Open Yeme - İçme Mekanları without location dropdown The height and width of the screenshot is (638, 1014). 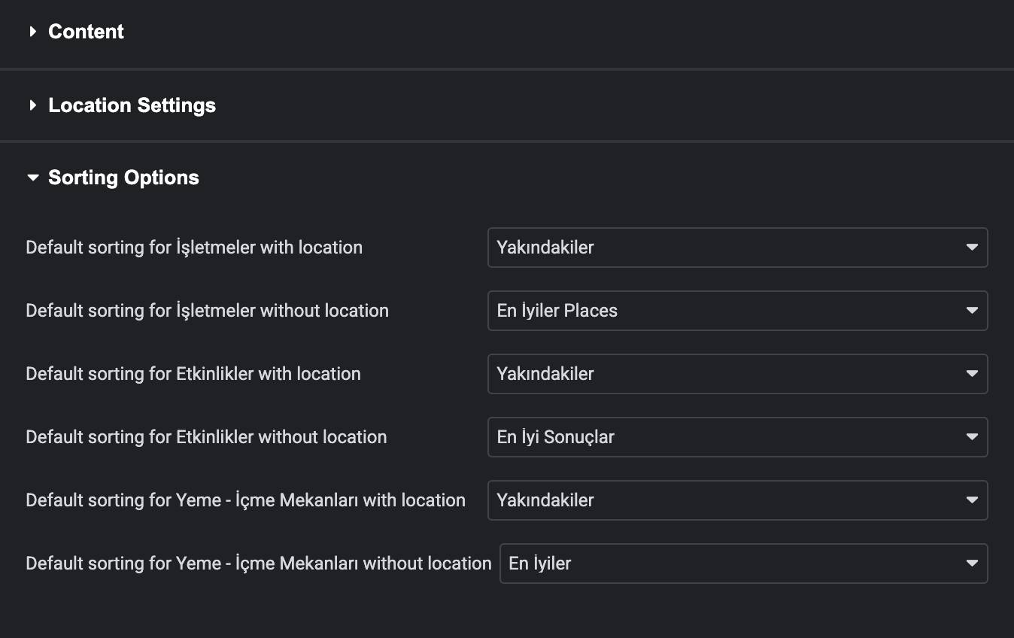coord(743,564)
